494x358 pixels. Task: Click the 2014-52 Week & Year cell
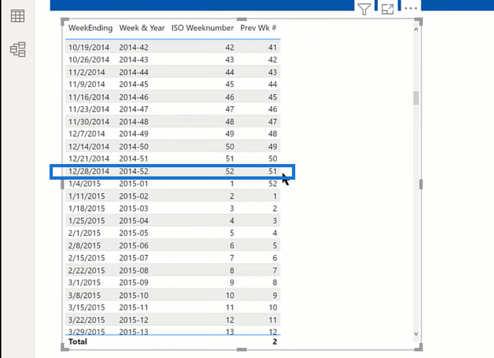pyautogui.click(x=134, y=171)
